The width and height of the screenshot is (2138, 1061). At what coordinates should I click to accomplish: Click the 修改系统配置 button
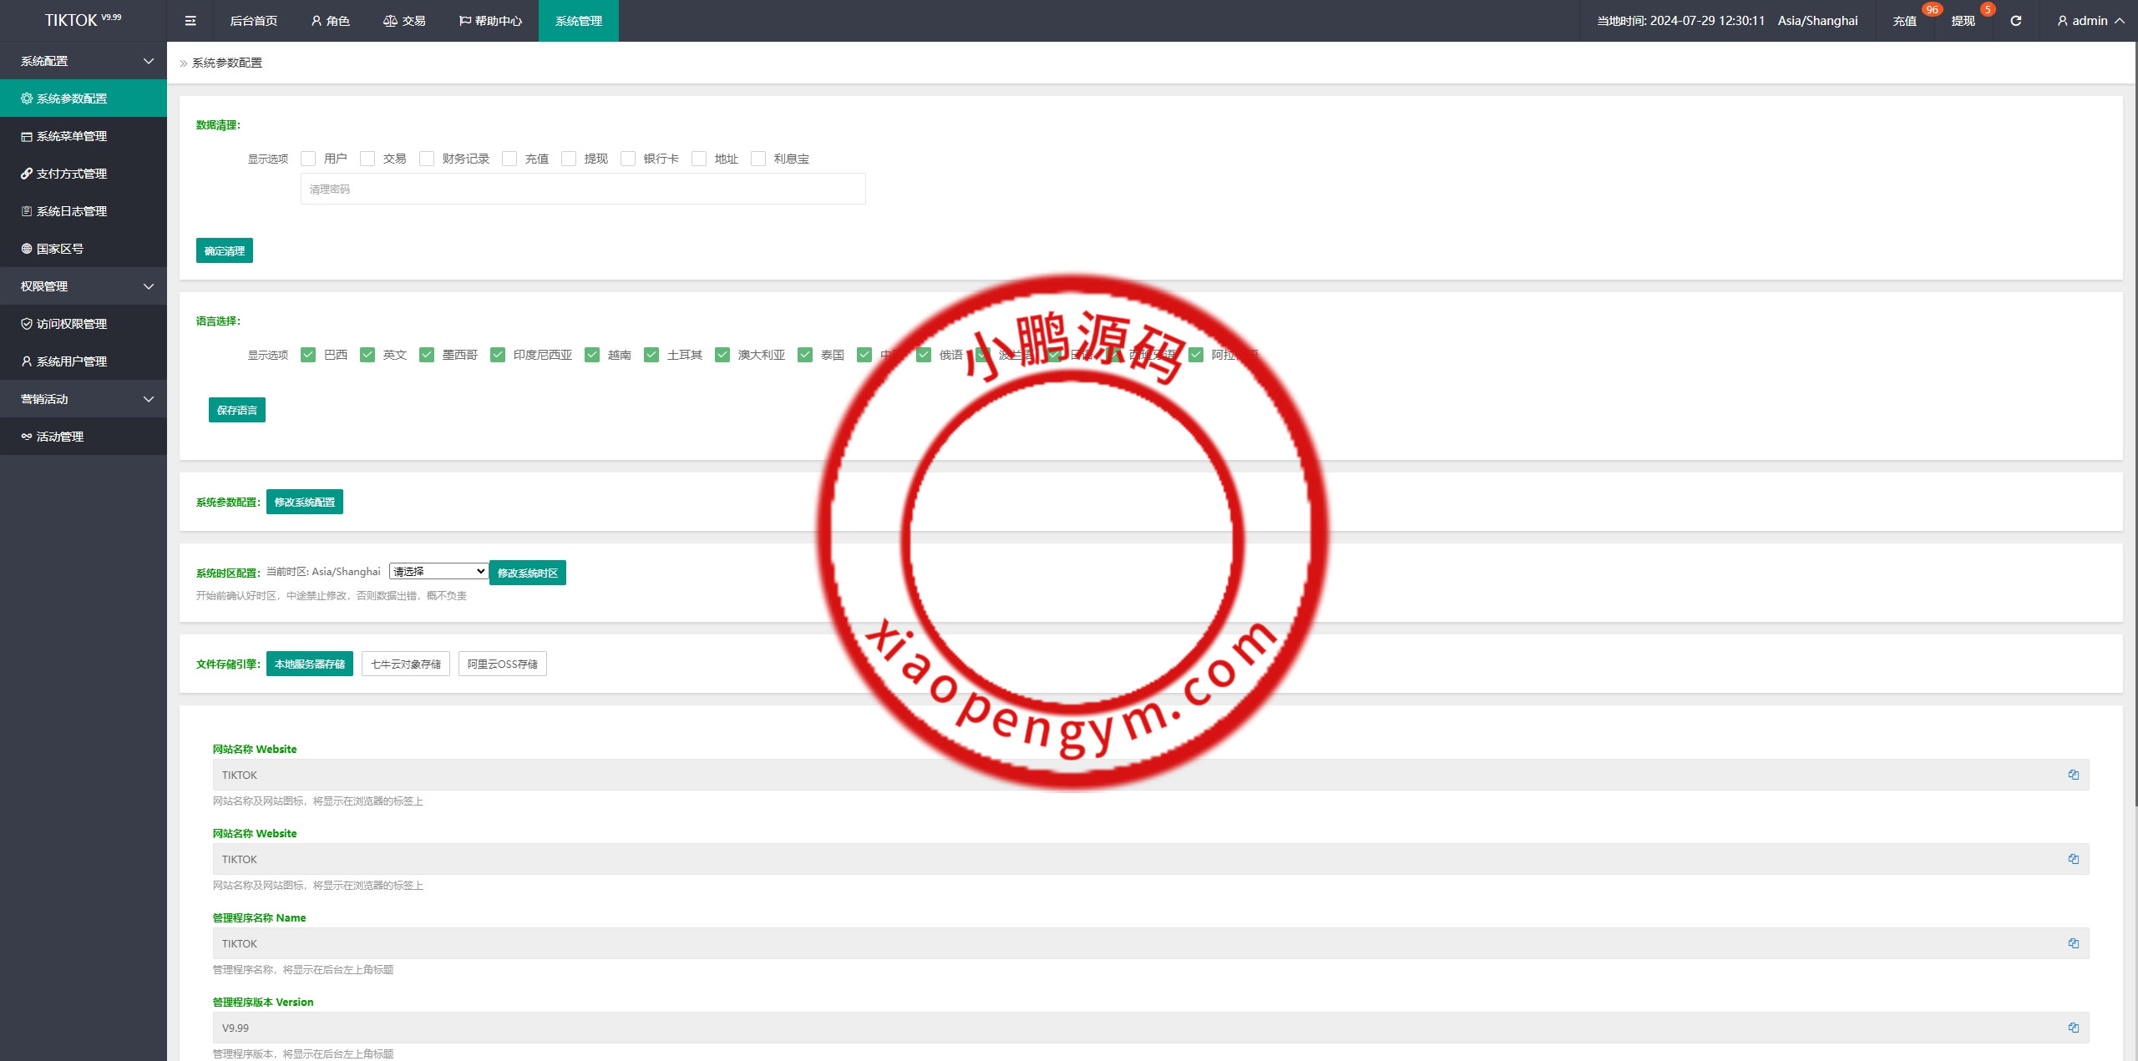(x=304, y=502)
